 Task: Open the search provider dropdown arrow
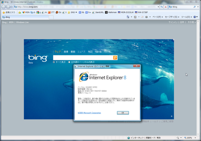coord(198,7)
